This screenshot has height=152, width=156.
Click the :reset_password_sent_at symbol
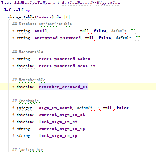[66, 66]
